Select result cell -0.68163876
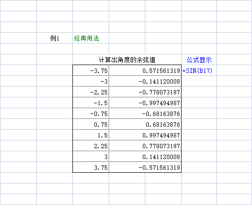252x205 pixels. coord(145,114)
